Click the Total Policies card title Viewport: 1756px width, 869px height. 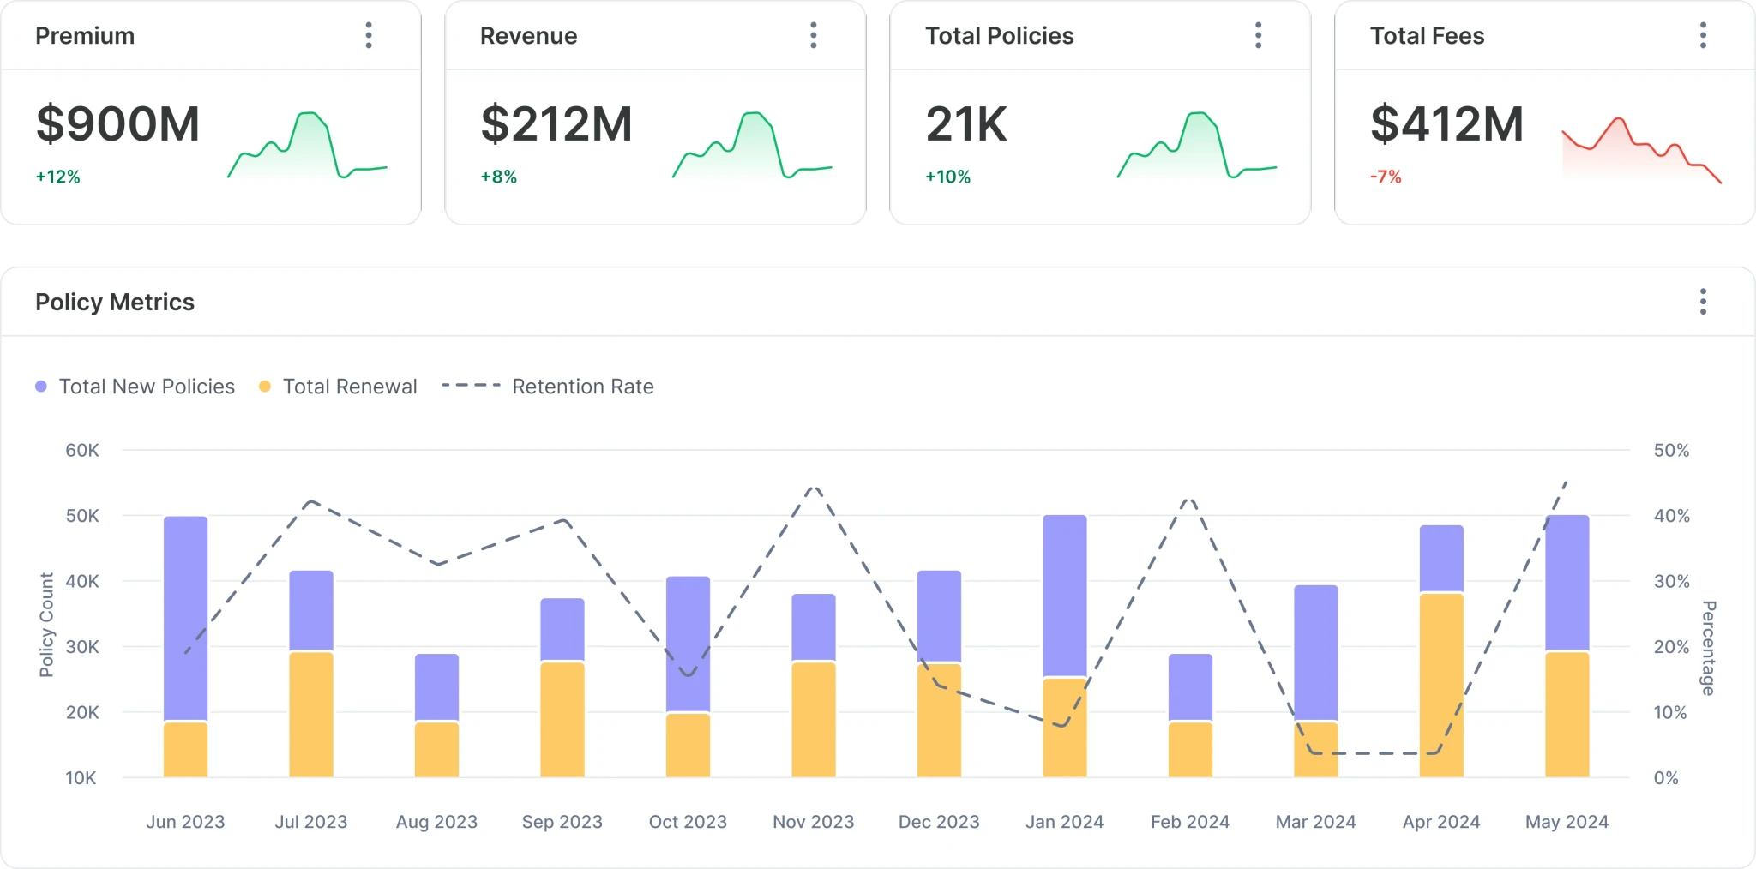[999, 36]
